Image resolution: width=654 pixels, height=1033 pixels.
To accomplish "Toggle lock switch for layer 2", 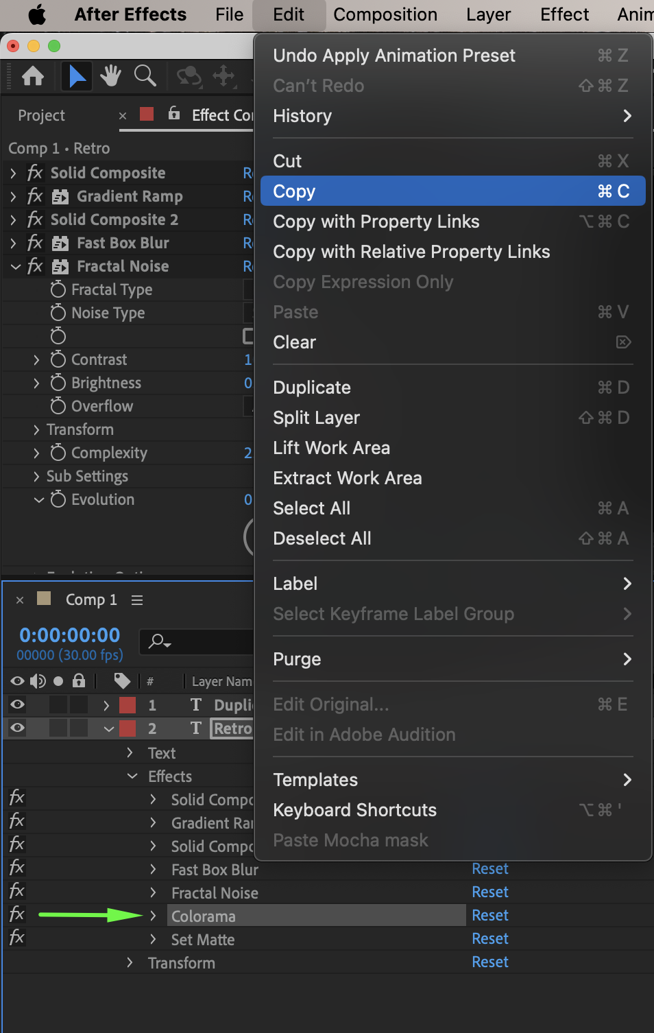I will pos(79,728).
